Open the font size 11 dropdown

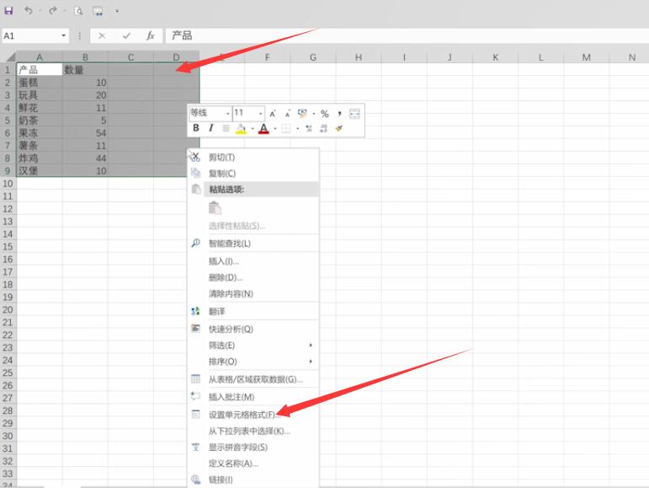click(x=260, y=113)
